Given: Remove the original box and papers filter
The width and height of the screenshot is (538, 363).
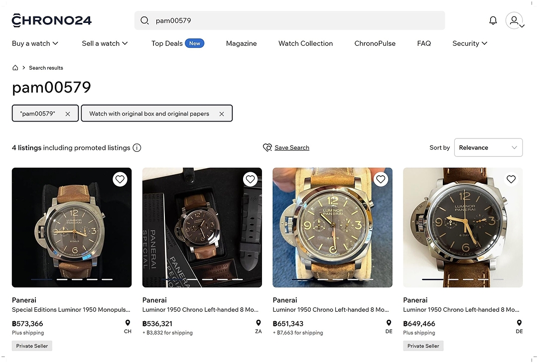Looking at the screenshot, I should (222, 114).
